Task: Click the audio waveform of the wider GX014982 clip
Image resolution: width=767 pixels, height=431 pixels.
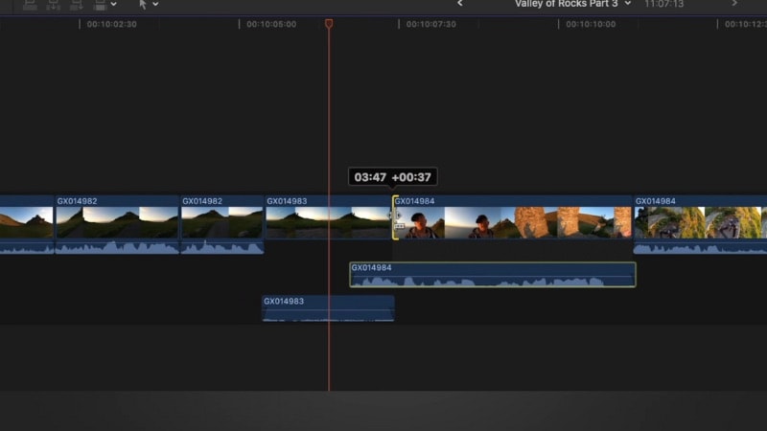Action: [117, 247]
